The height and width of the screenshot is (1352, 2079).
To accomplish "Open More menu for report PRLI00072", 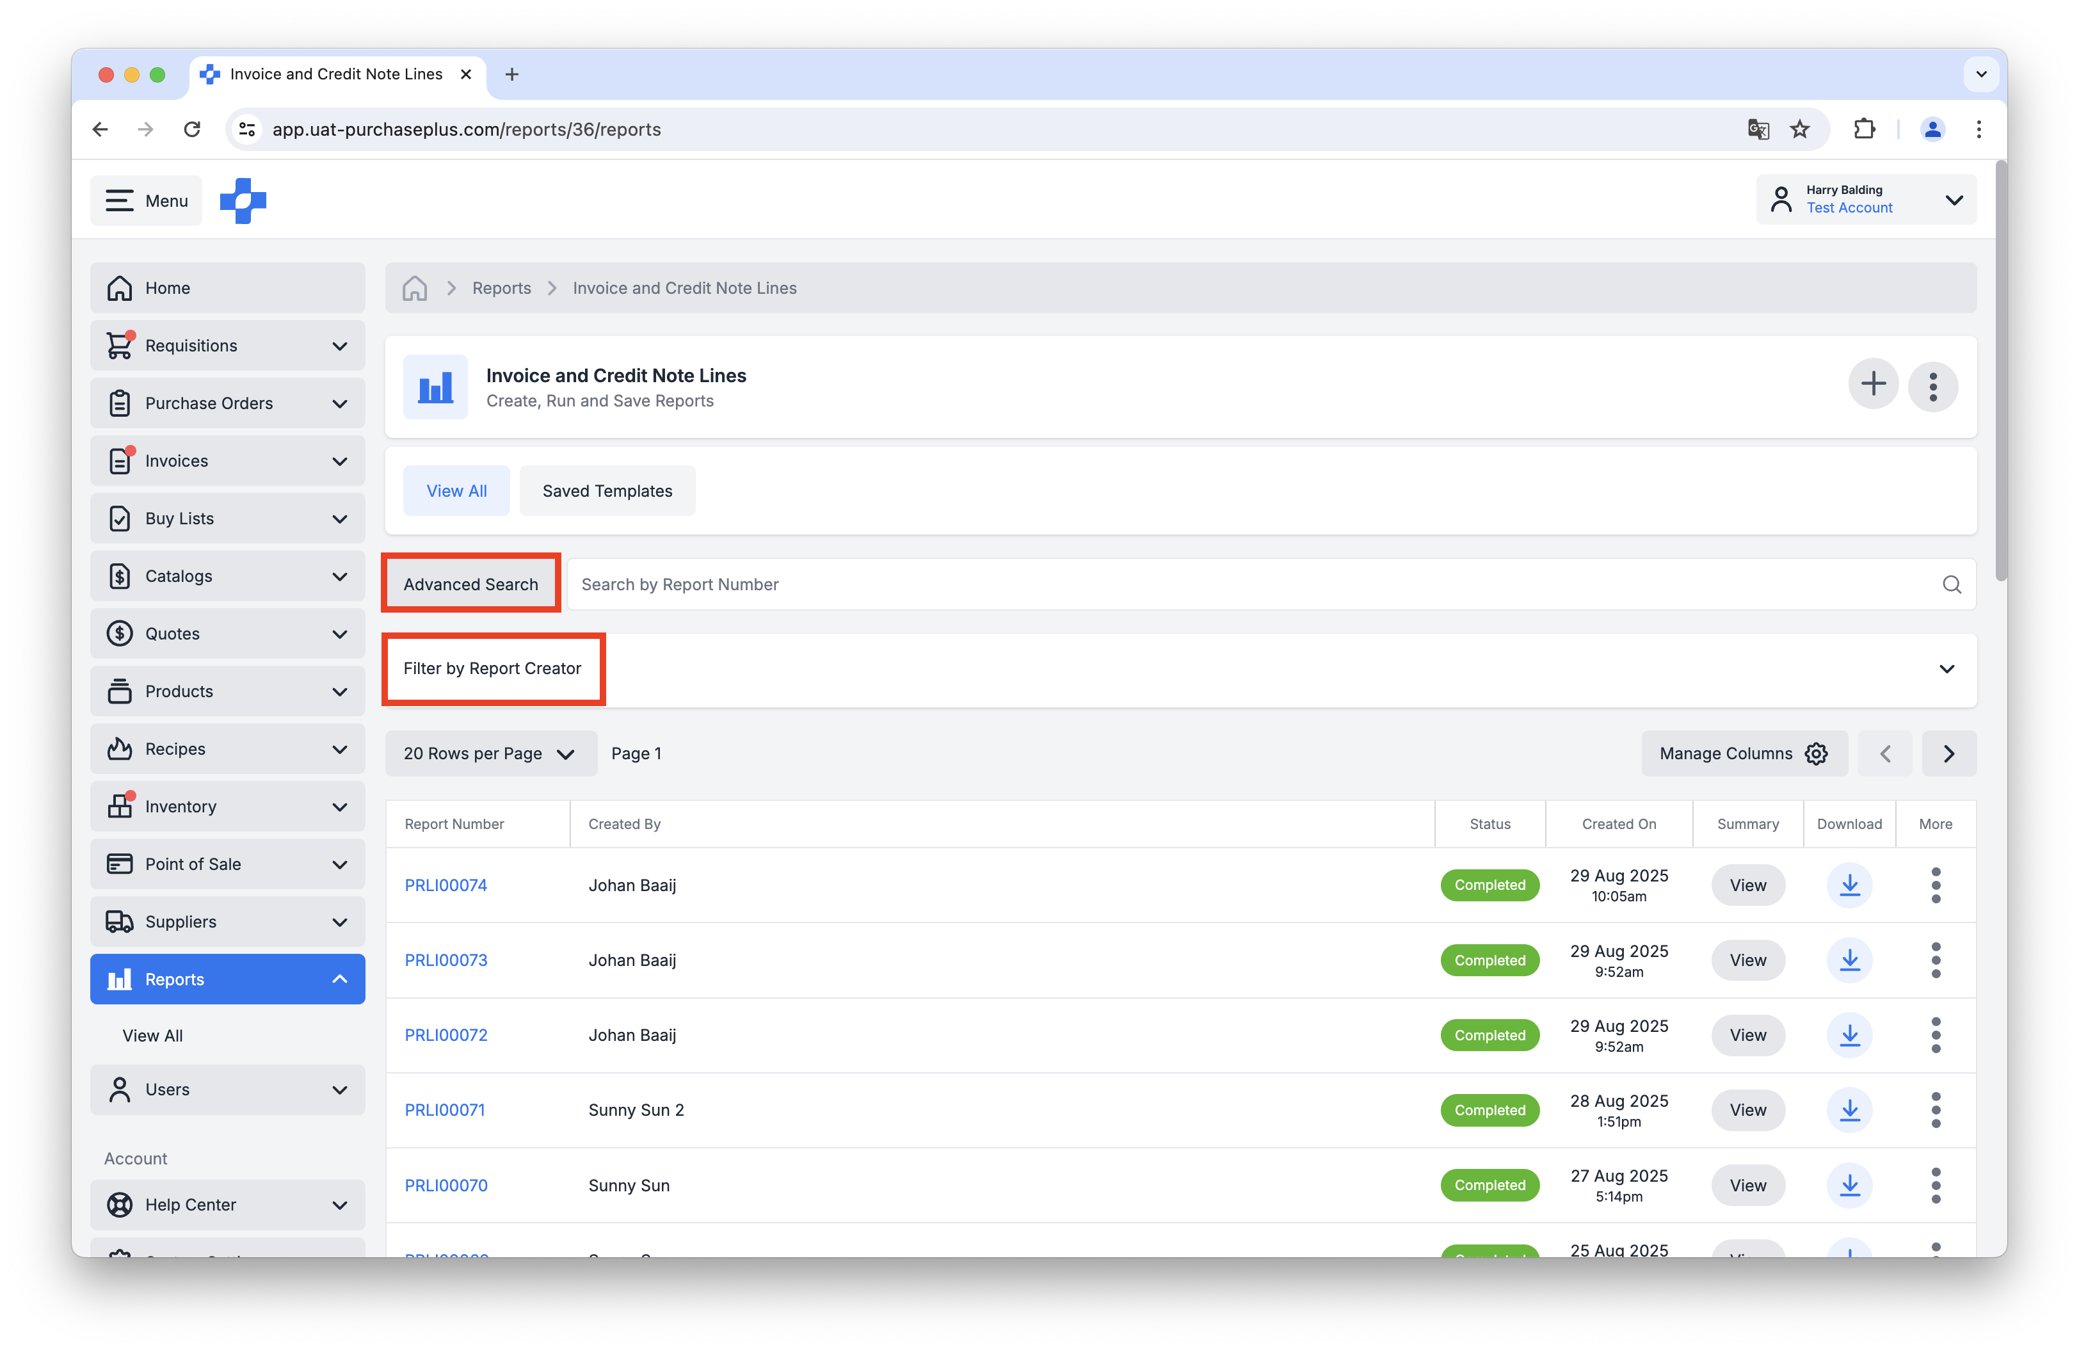I will click(1935, 1035).
